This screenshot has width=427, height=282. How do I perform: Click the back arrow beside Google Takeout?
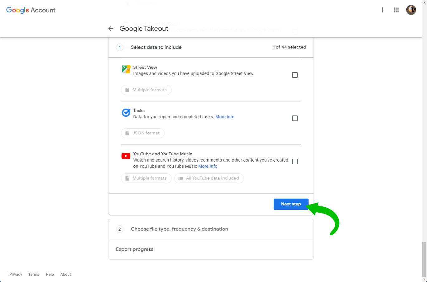[x=111, y=29]
